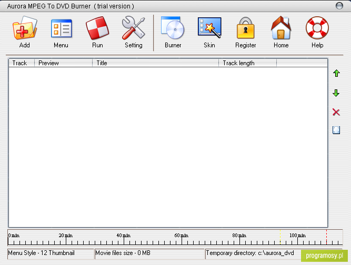Click the Add files folder icon
This screenshot has height=265, width=351.
pyautogui.click(x=24, y=28)
